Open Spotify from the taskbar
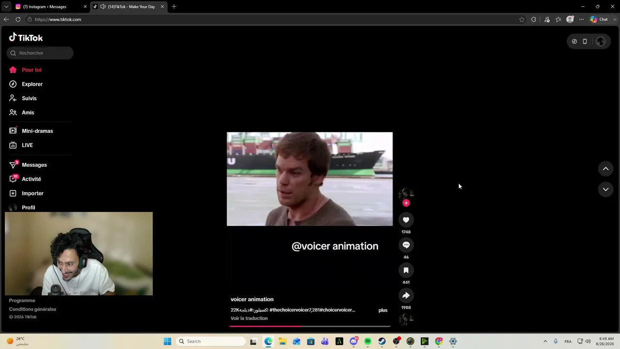 [x=368, y=341]
